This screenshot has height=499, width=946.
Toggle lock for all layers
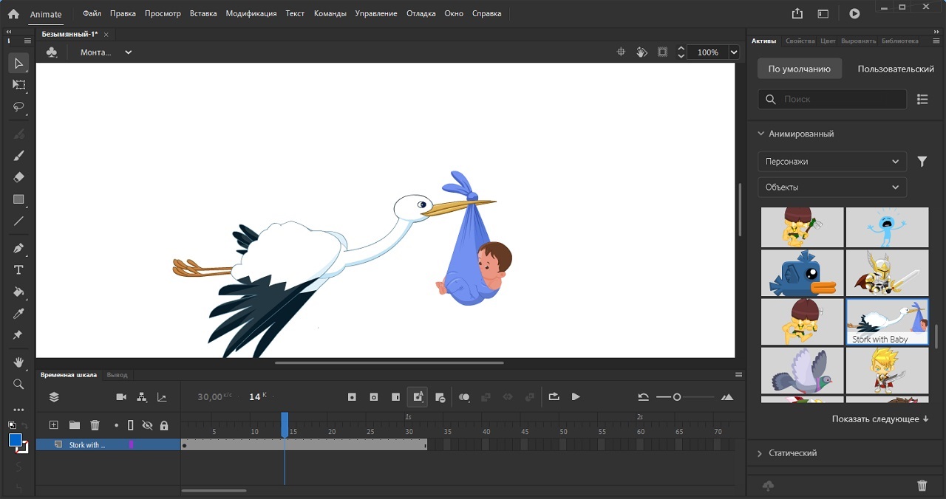point(164,425)
